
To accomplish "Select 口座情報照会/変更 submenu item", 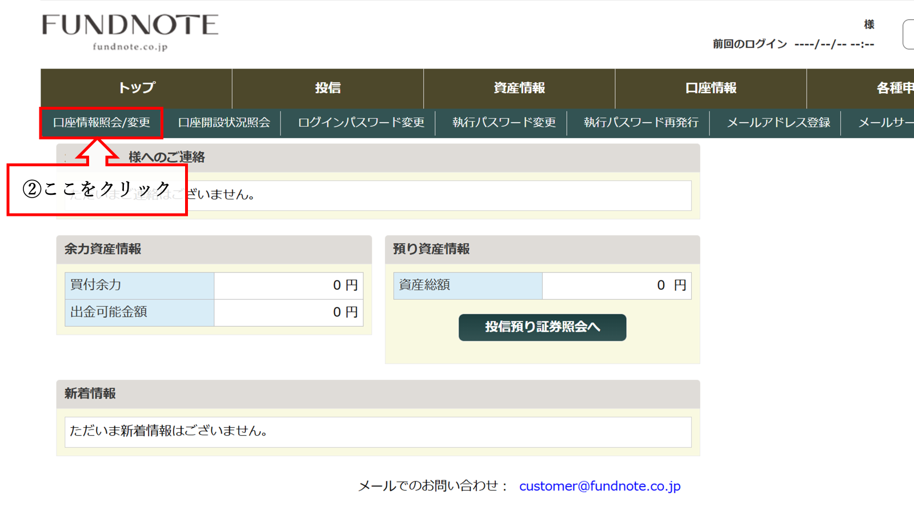I will [102, 123].
